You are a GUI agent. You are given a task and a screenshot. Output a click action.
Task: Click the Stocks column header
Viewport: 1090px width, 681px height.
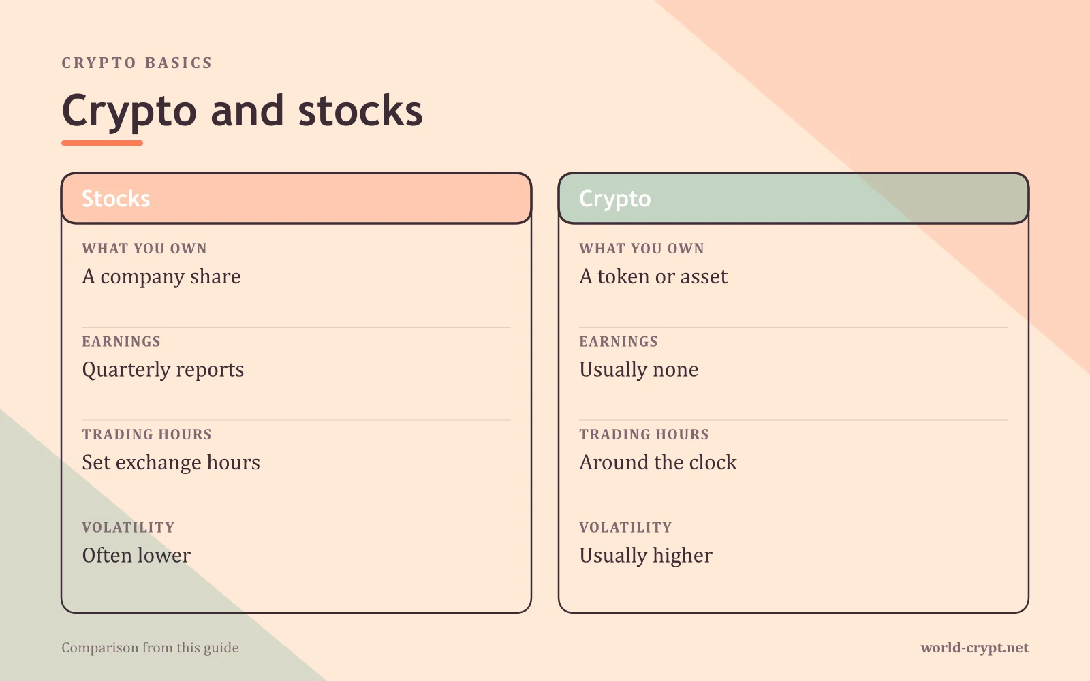[x=296, y=198]
